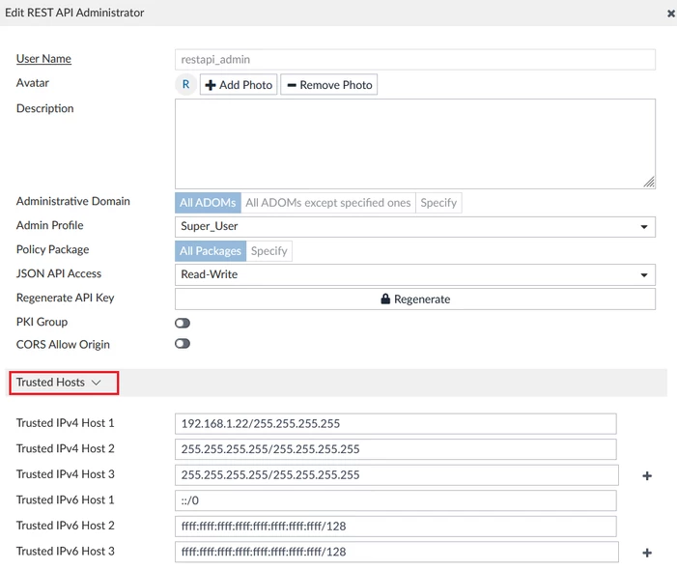The width and height of the screenshot is (677, 570).
Task: Click the Remove Photo button
Action: [329, 84]
